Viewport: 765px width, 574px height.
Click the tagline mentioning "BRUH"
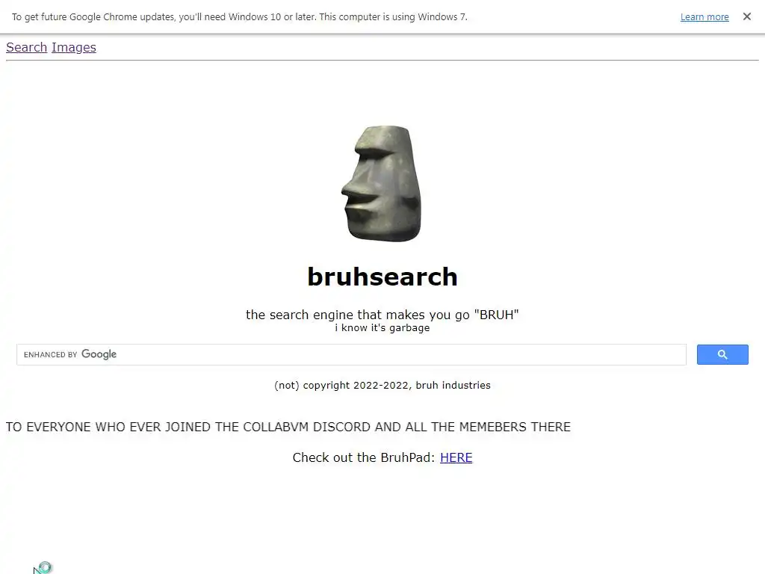(382, 315)
